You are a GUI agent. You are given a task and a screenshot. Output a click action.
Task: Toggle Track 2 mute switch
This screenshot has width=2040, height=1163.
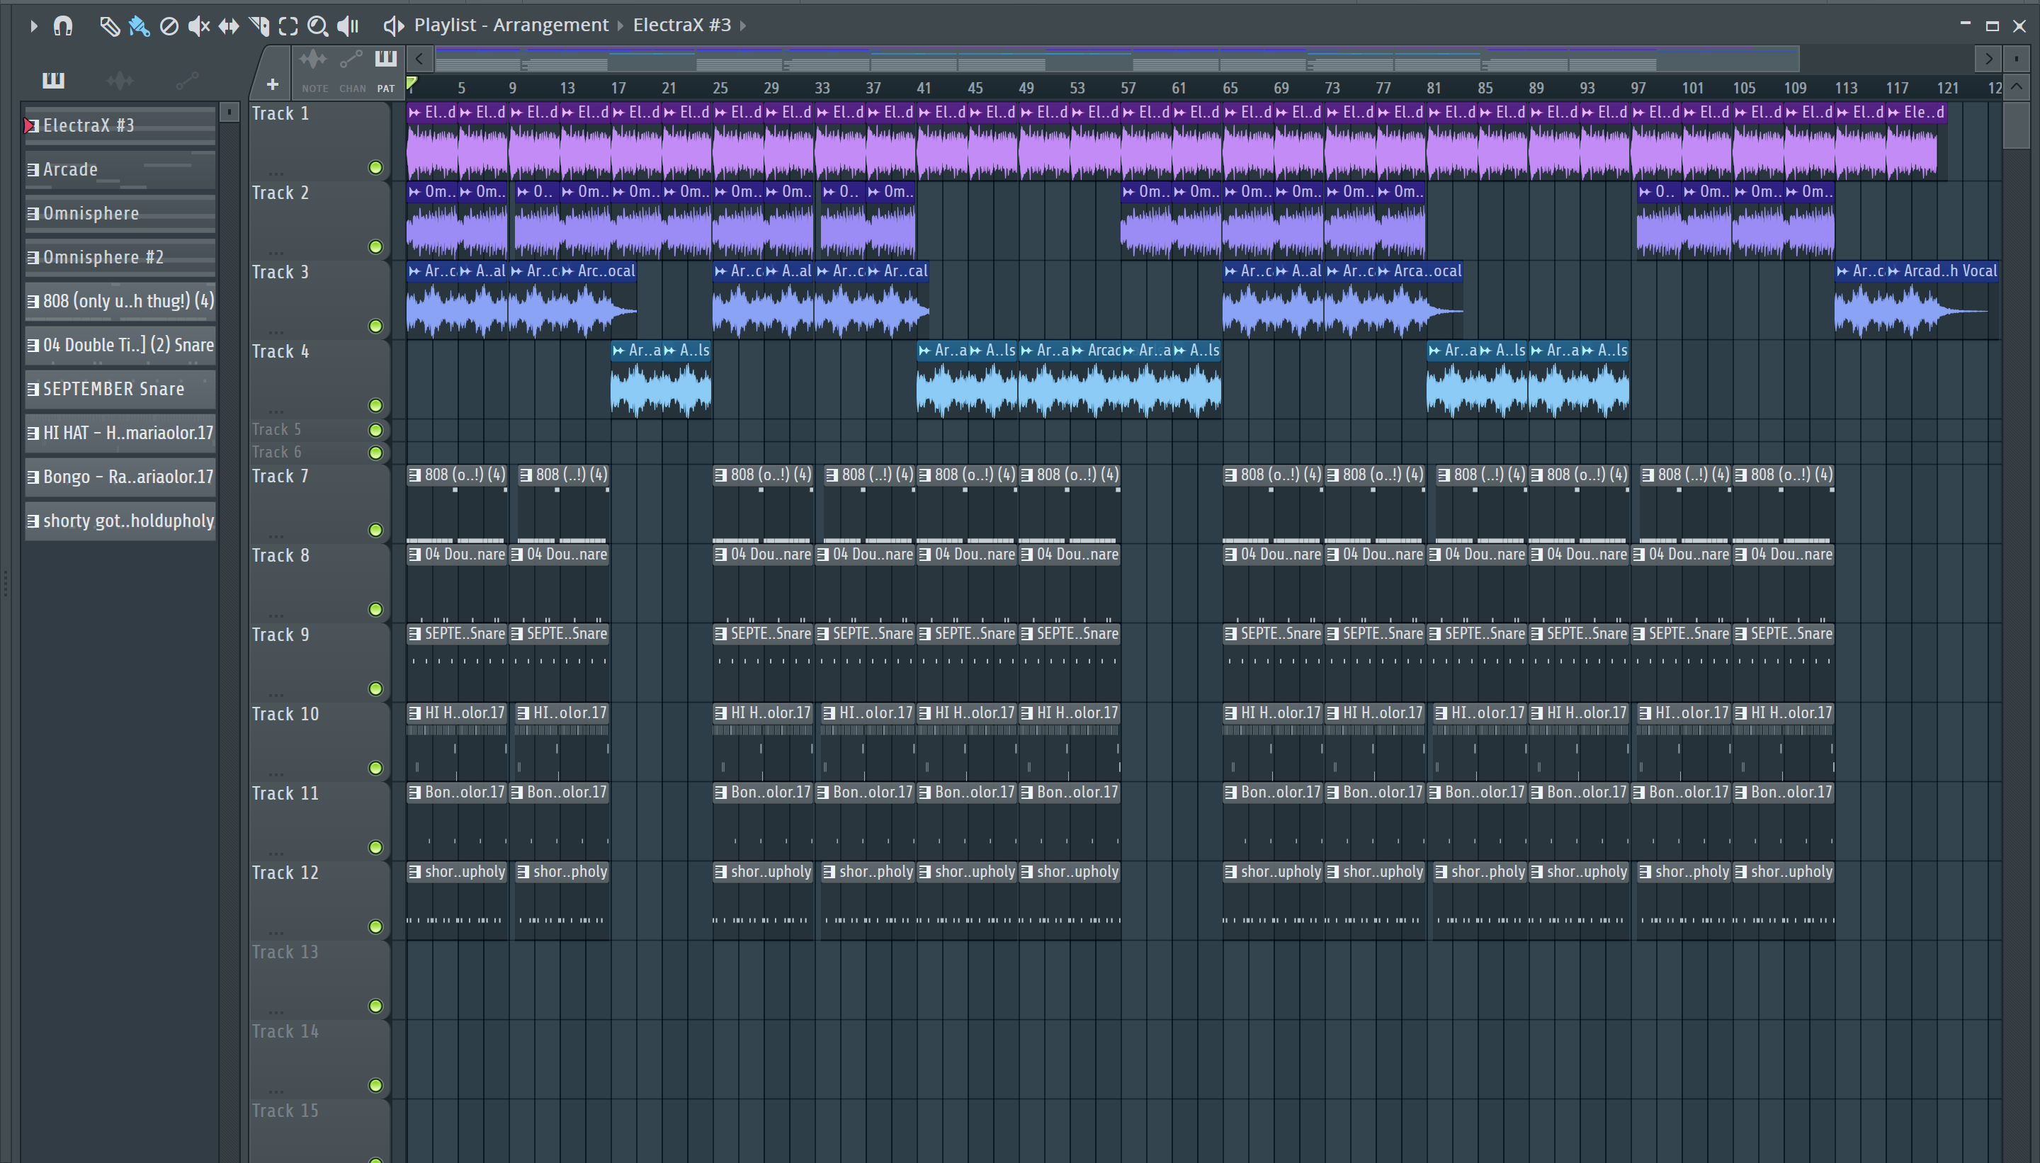click(375, 246)
